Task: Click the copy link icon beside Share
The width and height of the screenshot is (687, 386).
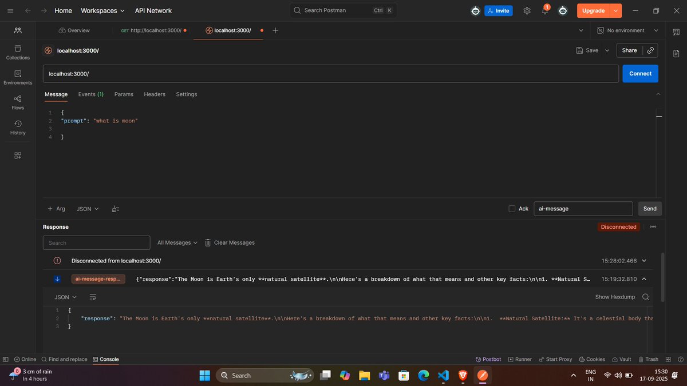Action: coord(650,50)
